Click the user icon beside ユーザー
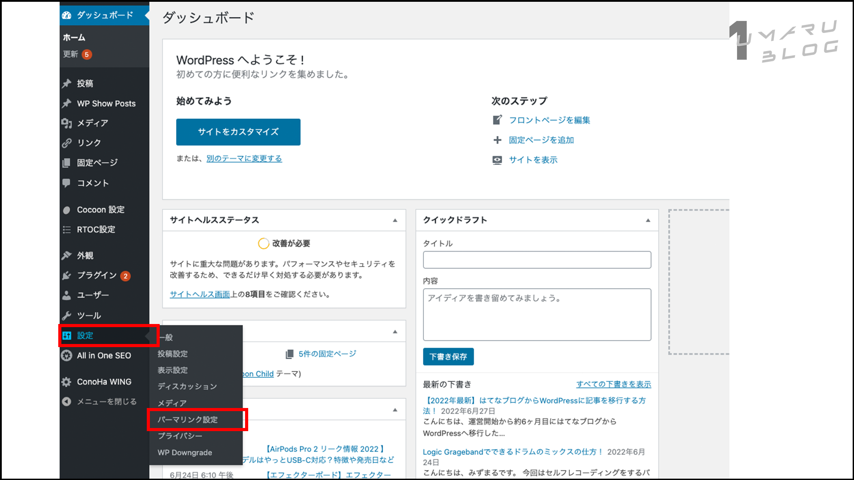This screenshot has height=480, width=854. pos(67,295)
